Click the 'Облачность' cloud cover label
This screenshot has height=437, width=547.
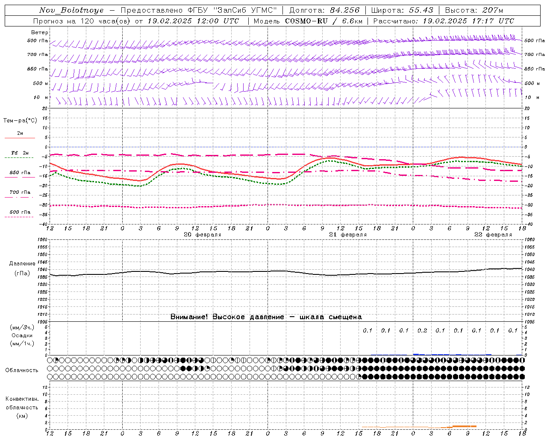coord(22,370)
